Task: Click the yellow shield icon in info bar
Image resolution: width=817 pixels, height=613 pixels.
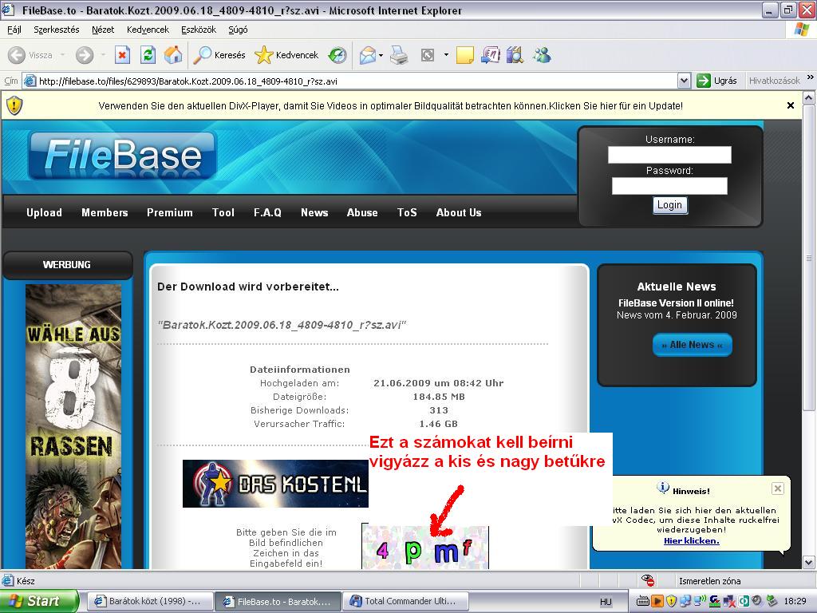Action: point(14,105)
